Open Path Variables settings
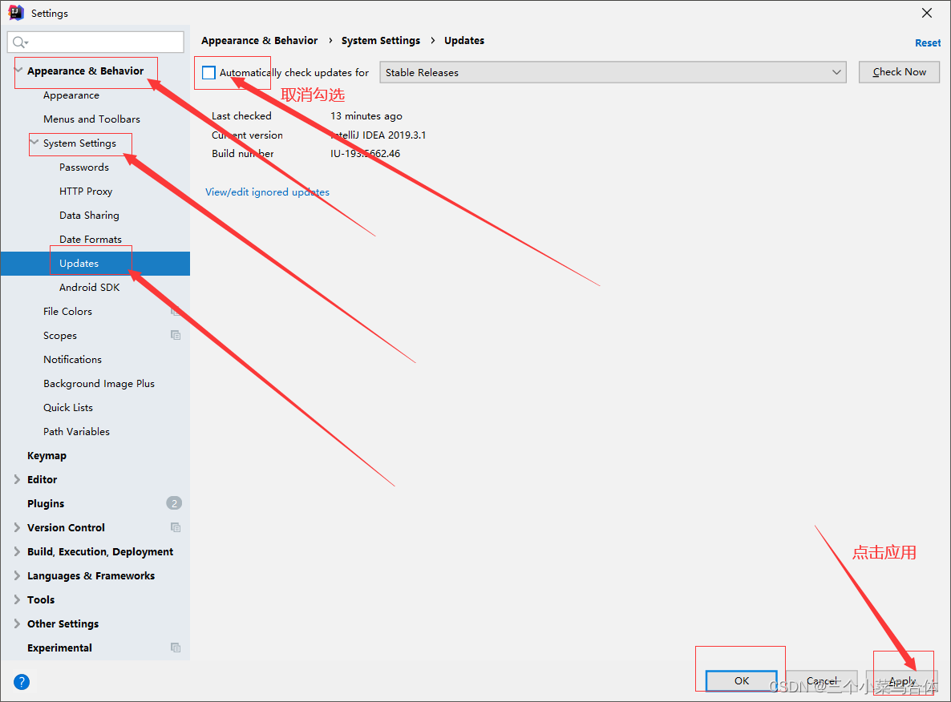This screenshot has width=951, height=702. pos(76,432)
